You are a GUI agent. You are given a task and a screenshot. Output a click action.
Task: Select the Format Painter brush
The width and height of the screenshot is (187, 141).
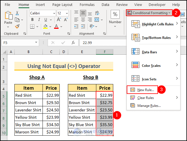pos(17,26)
